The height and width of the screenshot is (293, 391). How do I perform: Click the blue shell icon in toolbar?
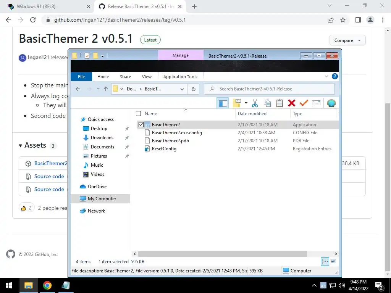tap(331, 103)
